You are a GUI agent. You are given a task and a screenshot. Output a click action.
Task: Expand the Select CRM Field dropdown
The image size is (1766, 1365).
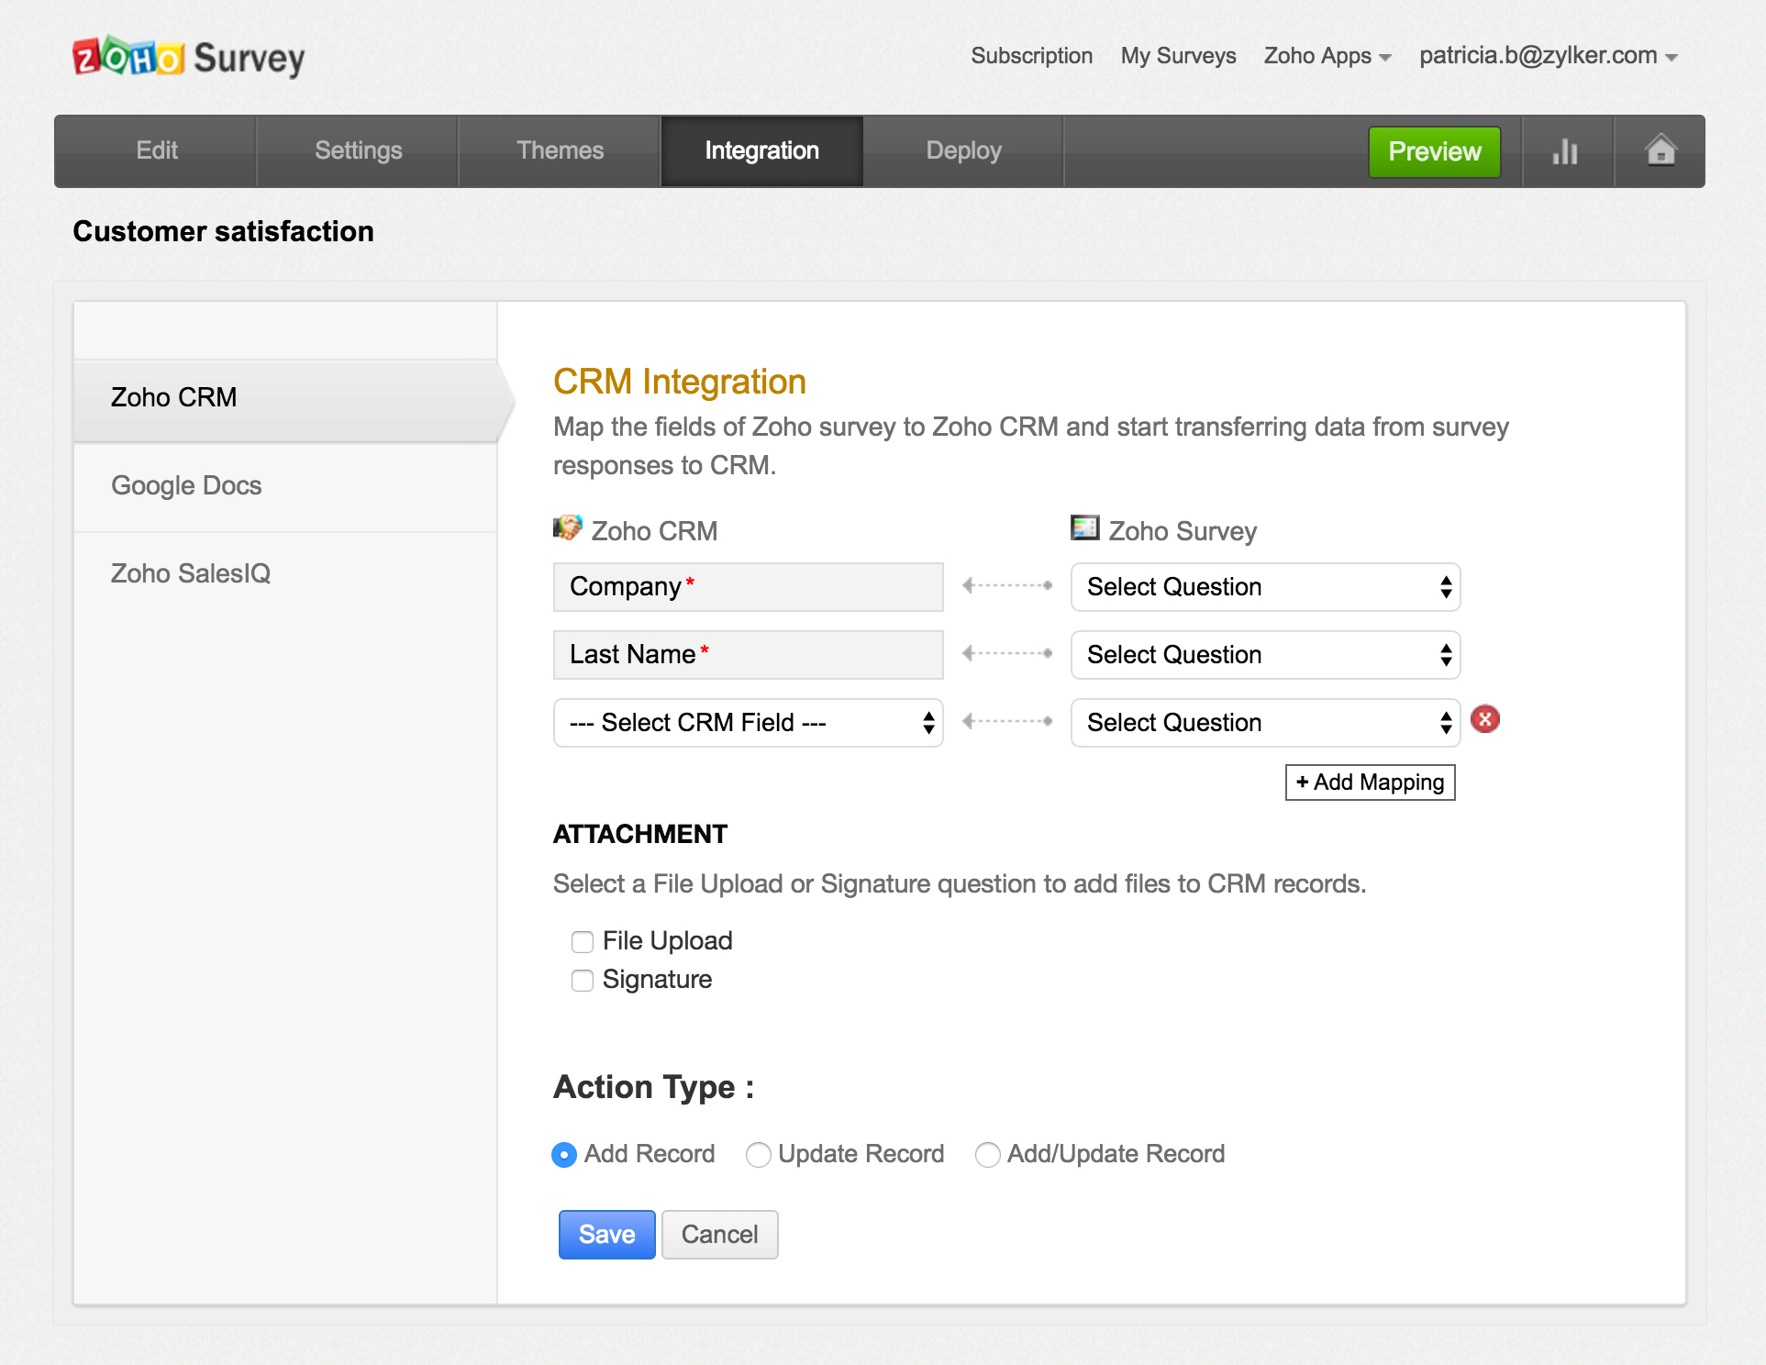click(748, 723)
